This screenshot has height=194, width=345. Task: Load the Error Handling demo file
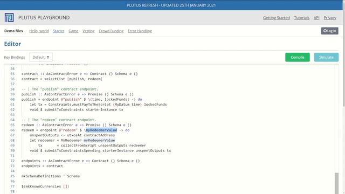(140, 31)
